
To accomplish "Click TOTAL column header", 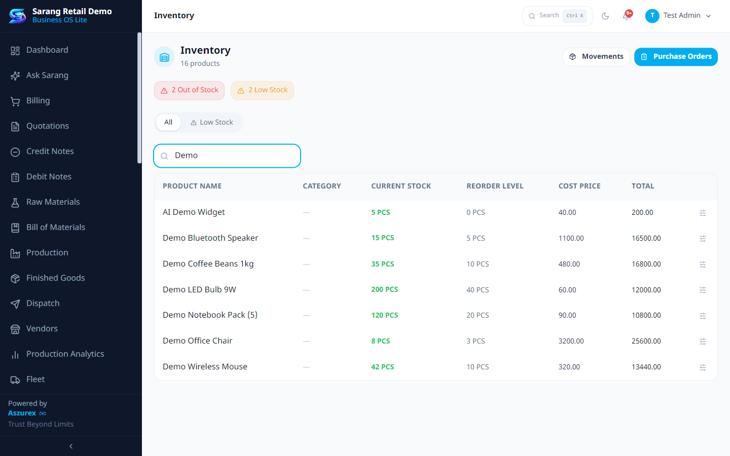I will pyautogui.click(x=643, y=186).
